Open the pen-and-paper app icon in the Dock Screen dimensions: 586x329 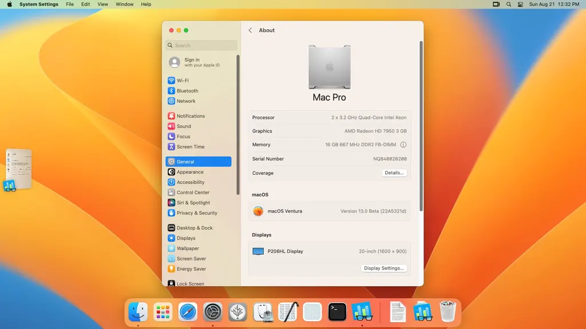(288, 312)
